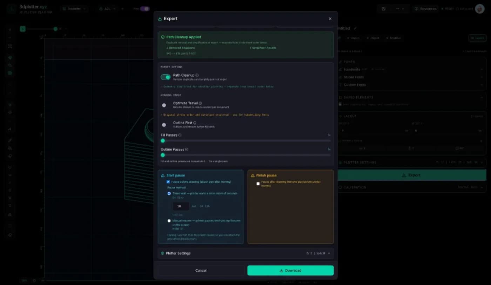
Task: Open the 3dplotter dropdown in the top bar
Action: coord(74,9)
